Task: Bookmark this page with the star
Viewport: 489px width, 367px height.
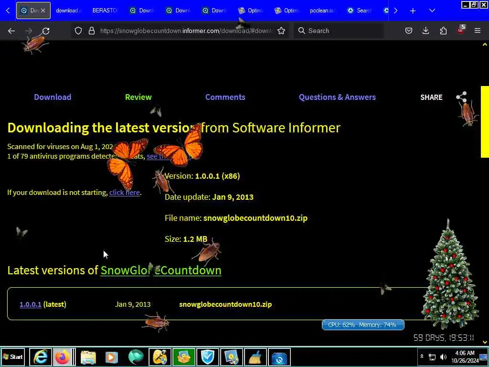Action: [x=281, y=31]
